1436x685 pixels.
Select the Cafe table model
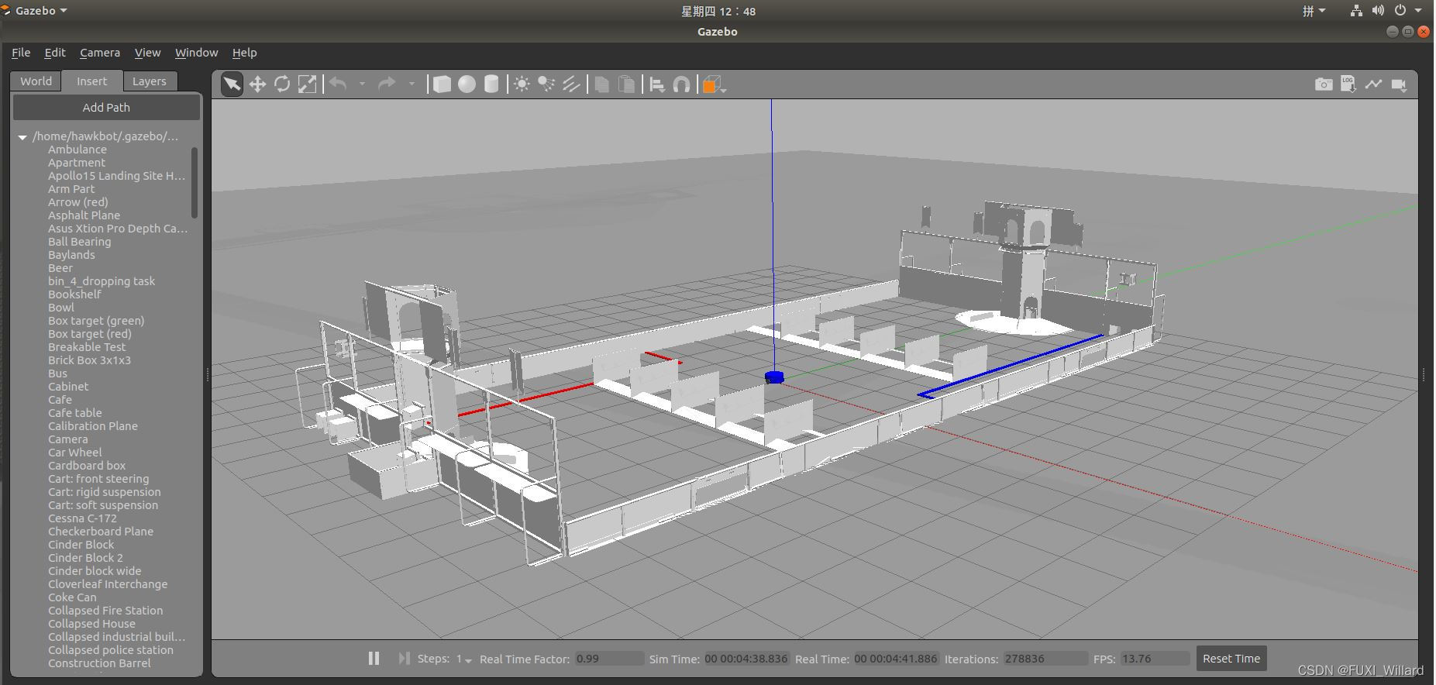point(74,413)
